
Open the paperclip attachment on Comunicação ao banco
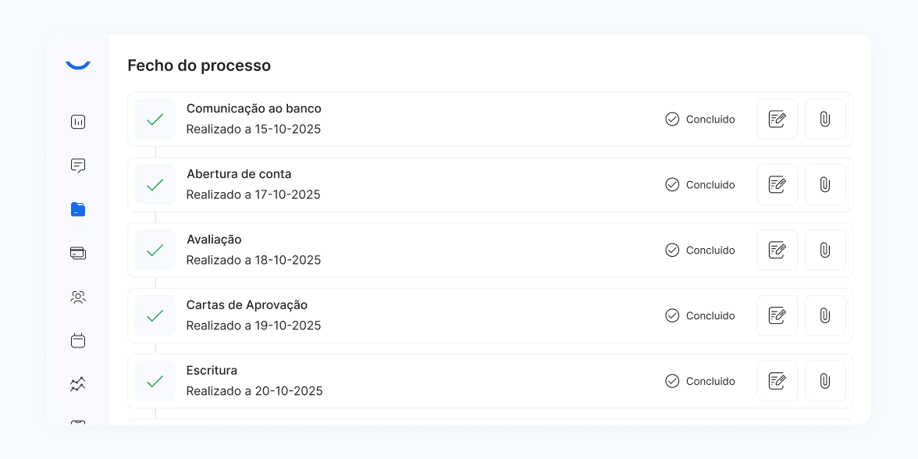tap(825, 119)
